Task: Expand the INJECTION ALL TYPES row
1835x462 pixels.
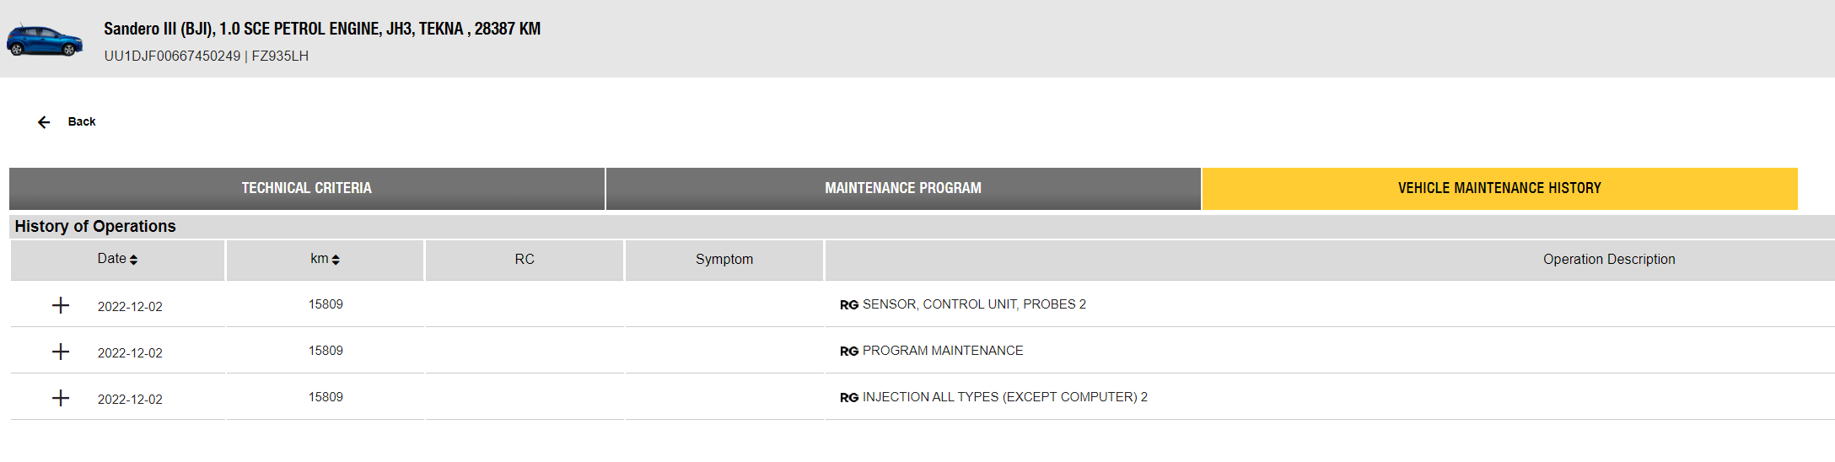Action: pyautogui.click(x=61, y=398)
